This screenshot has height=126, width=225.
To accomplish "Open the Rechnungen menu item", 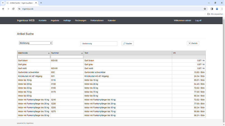I will coord(80,20).
